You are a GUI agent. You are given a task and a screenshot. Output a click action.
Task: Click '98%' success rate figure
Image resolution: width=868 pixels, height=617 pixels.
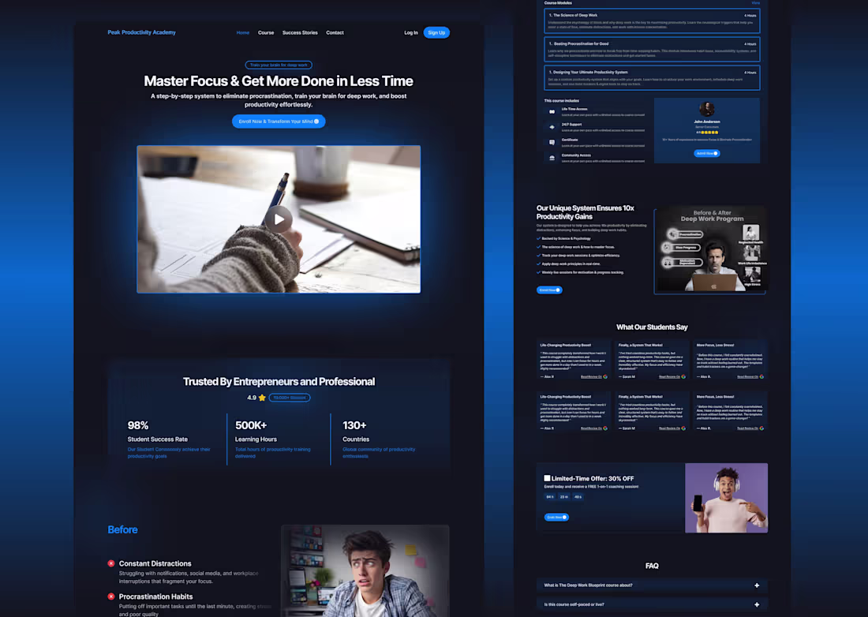pyautogui.click(x=138, y=425)
